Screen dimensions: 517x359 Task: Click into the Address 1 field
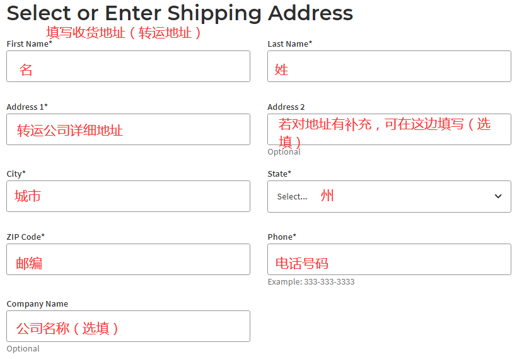128,129
